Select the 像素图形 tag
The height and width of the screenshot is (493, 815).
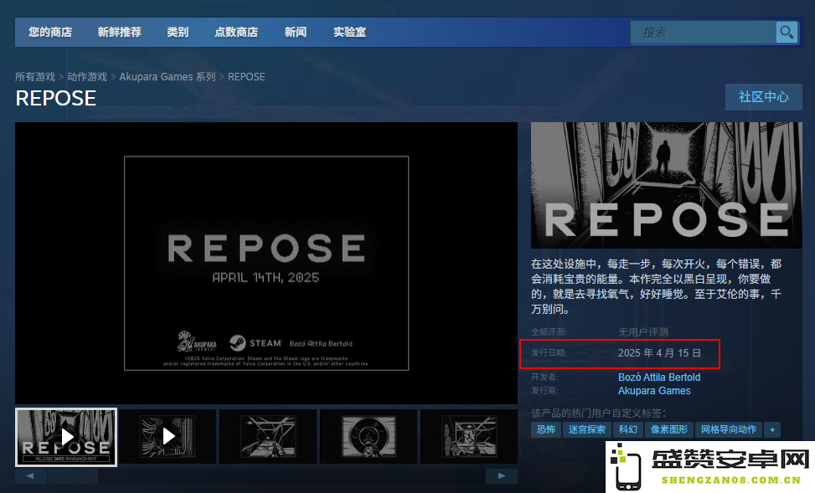pyautogui.click(x=669, y=429)
